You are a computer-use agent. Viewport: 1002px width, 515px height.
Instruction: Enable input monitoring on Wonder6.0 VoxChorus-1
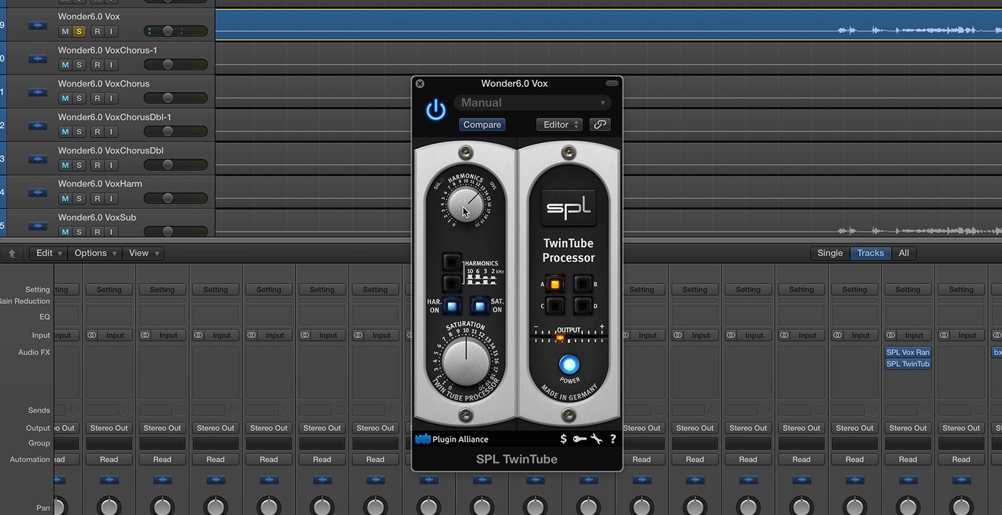point(111,65)
